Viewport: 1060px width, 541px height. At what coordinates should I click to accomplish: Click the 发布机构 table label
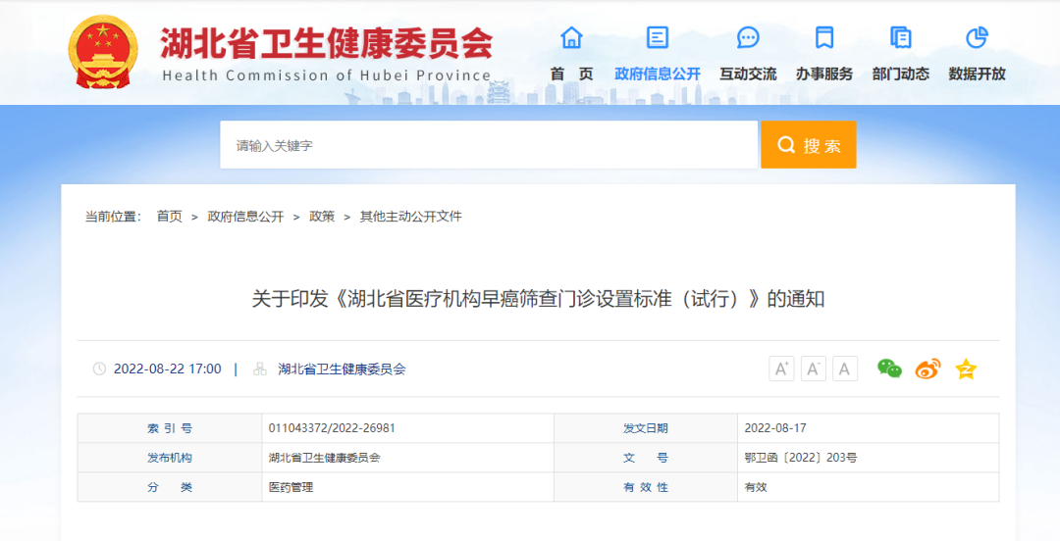point(170,458)
